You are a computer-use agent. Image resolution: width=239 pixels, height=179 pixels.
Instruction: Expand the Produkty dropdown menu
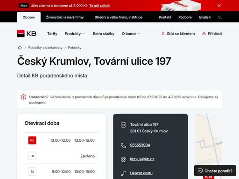(x=75, y=34)
